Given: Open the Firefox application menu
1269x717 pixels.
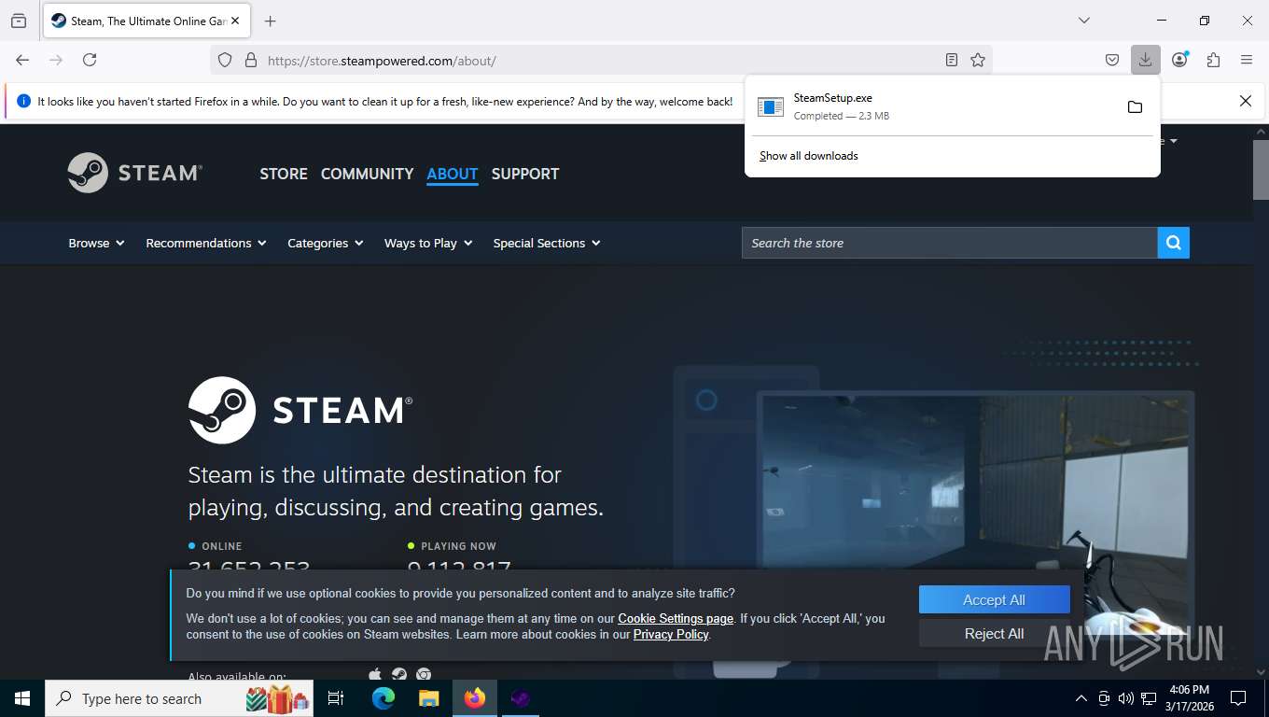Looking at the screenshot, I should tap(1247, 60).
